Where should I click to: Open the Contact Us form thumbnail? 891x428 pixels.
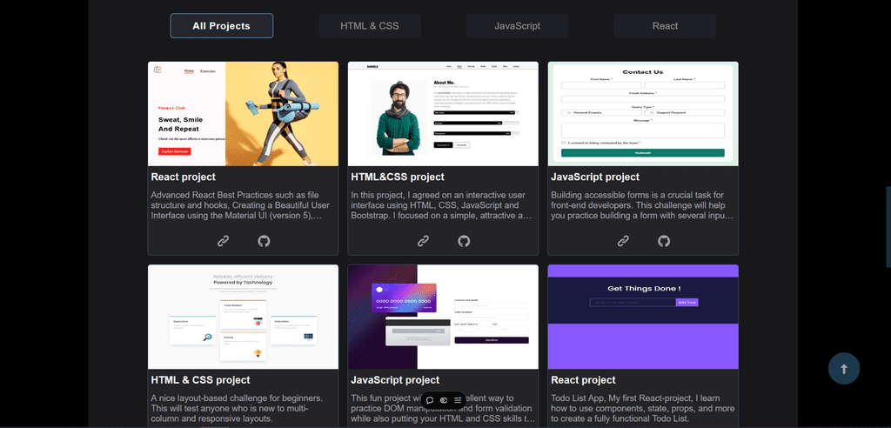(x=643, y=114)
